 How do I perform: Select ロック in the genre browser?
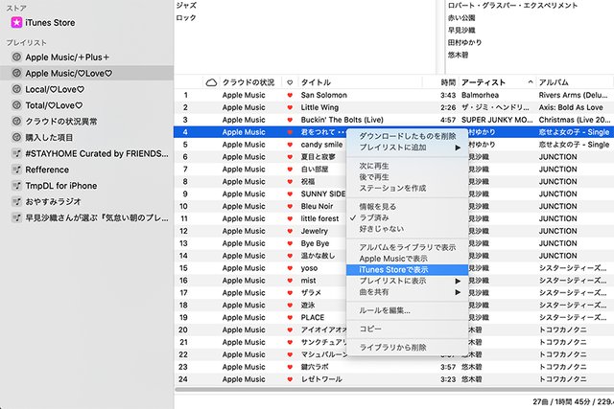click(187, 17)
